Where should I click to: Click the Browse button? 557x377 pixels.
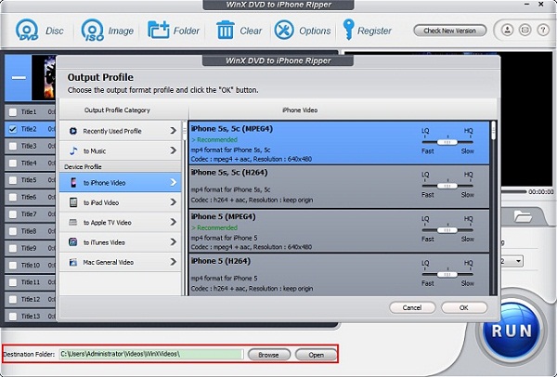point(269,355)
